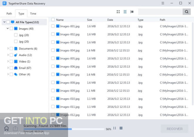The image size is (194, 137).
Task: Select the Images (40) tree label
Action: [x=26, y=29]
